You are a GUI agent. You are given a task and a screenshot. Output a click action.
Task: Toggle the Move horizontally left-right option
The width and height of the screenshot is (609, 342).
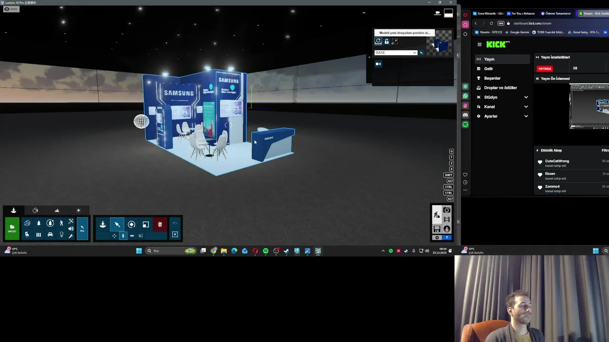point(132,236)
